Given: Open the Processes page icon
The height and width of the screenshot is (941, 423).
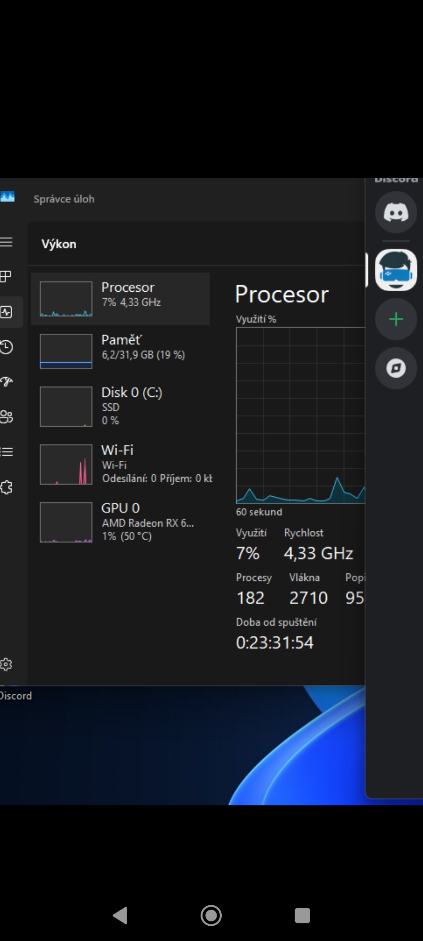Looking at the screenshot, I should tap(6, 277).
